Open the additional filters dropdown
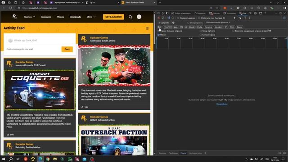Image resolution: width=288 pixels, height=162 pixels. tap(218, 22)
